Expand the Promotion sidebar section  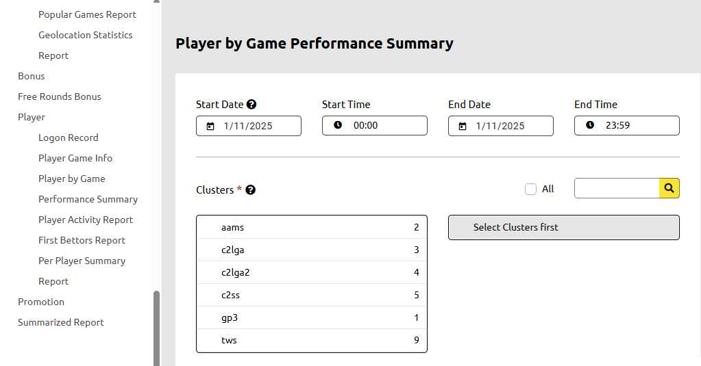41,302
